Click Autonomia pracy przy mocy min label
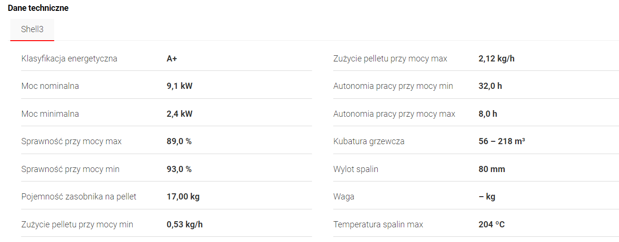This screenshot has width=619, height=242. pos(393,86)
